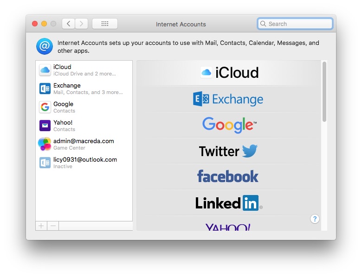Screen dimensions: 362x277
Task: Select iCloud account name in sidebar
Action: pos(62,67)
